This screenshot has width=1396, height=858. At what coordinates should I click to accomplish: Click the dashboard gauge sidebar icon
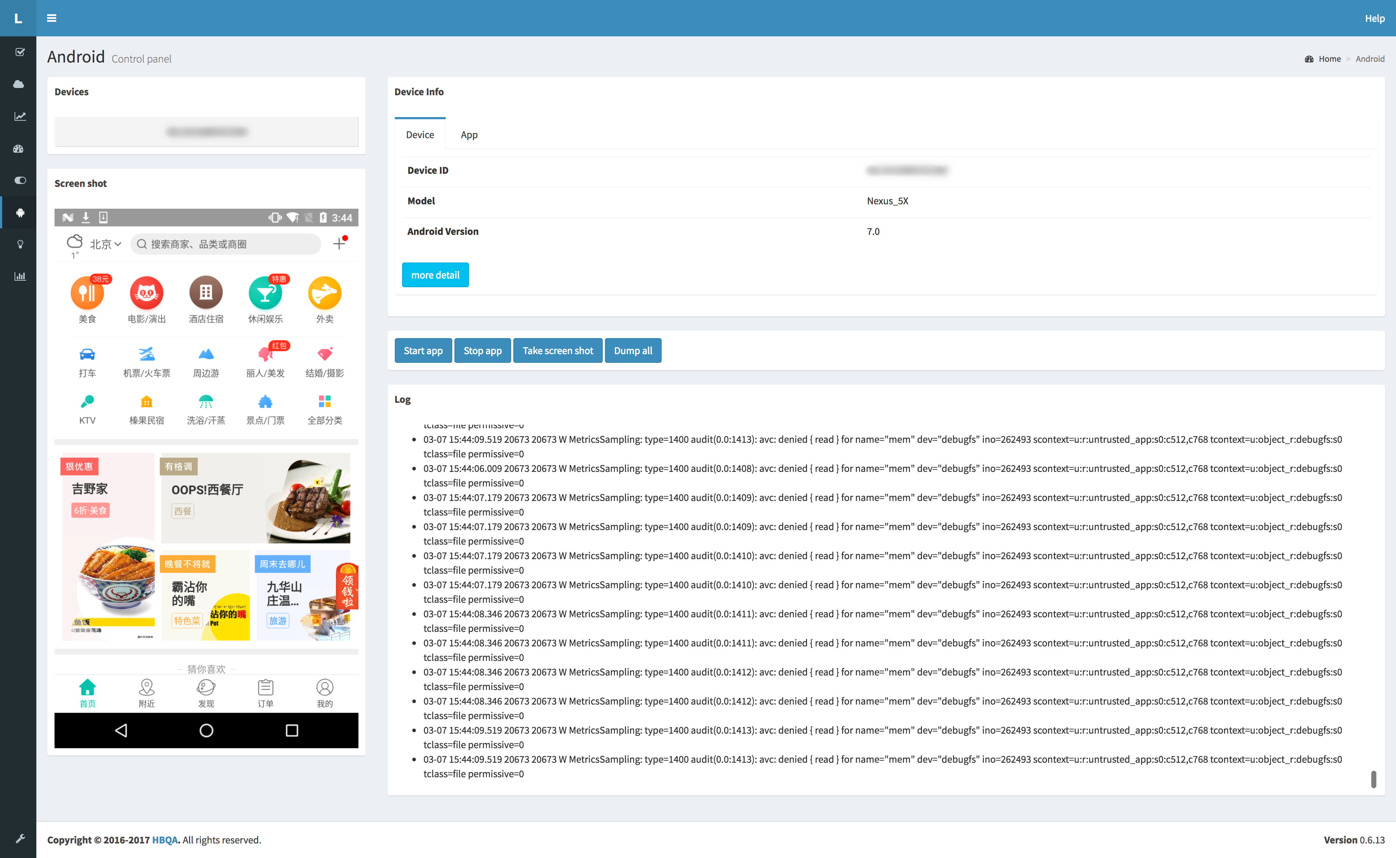pyautogui.click(x=19, y=149)
